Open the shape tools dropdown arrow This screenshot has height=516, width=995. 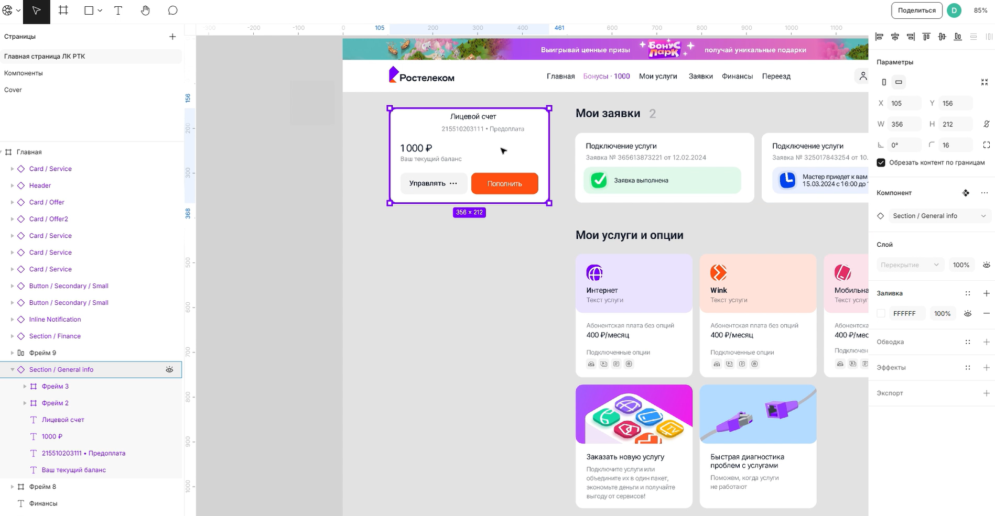click(x=100, y=10)
